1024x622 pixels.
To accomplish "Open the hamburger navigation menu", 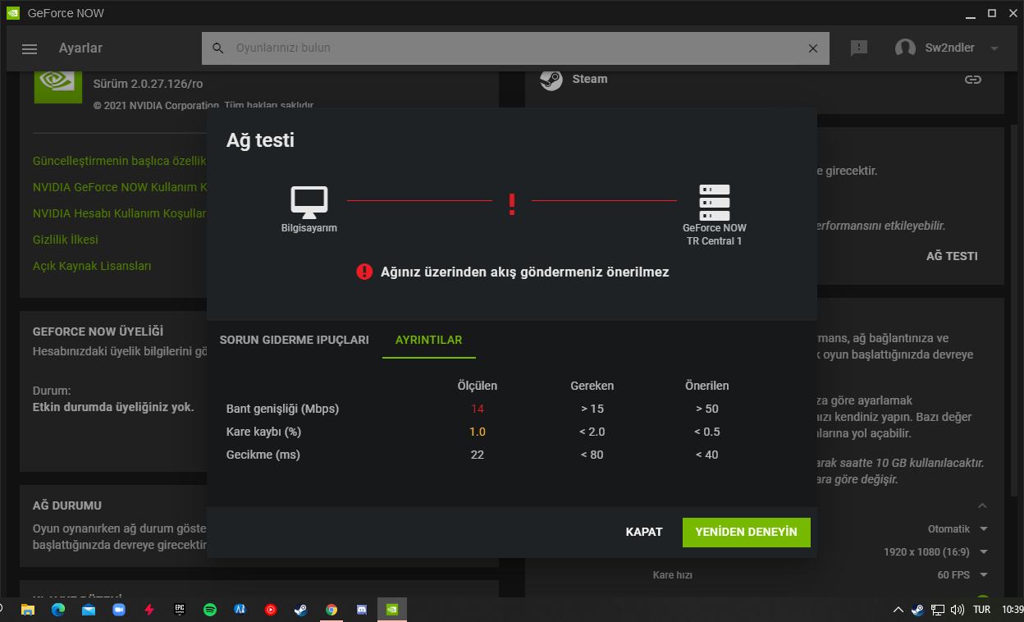I will pos(30,49).
